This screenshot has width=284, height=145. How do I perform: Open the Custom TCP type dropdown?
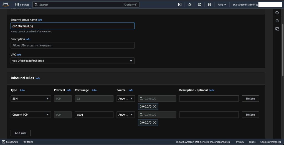tap(31, 115)
